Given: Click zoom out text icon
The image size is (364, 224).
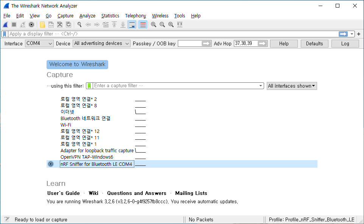Looking at the screenshot, I should click(x=162, y=25).
